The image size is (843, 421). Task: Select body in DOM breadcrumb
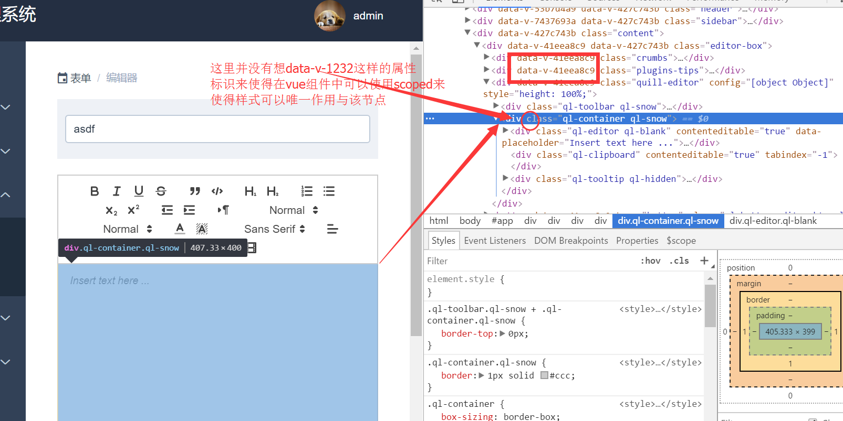pos(470,221)
